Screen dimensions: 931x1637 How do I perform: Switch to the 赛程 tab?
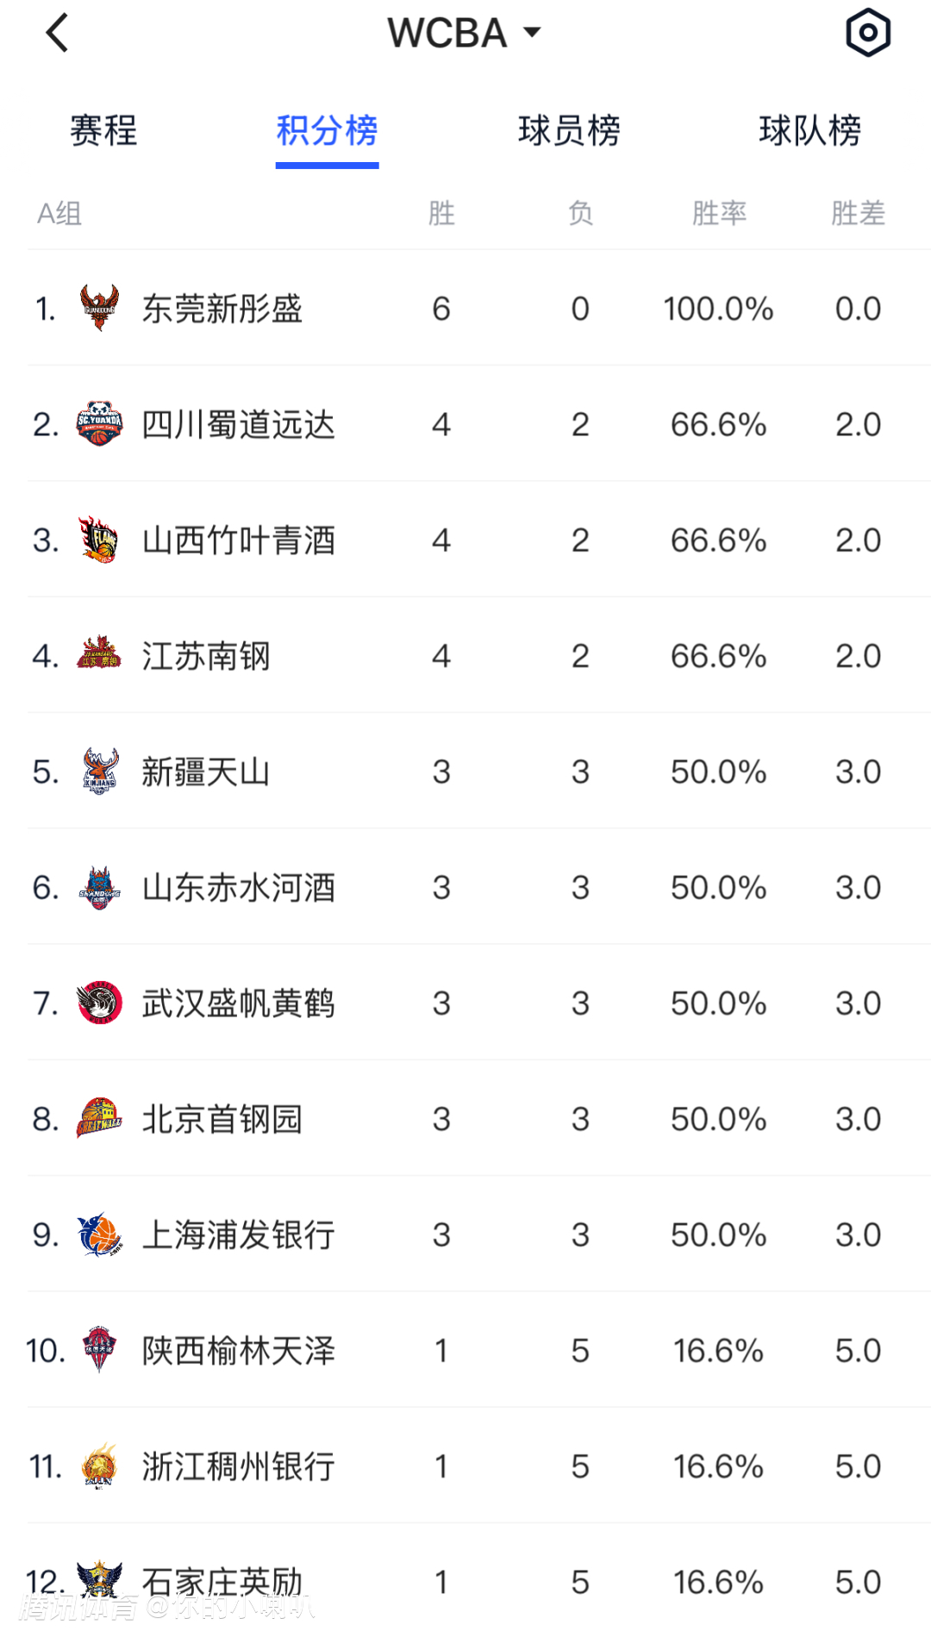pos(103,131)
